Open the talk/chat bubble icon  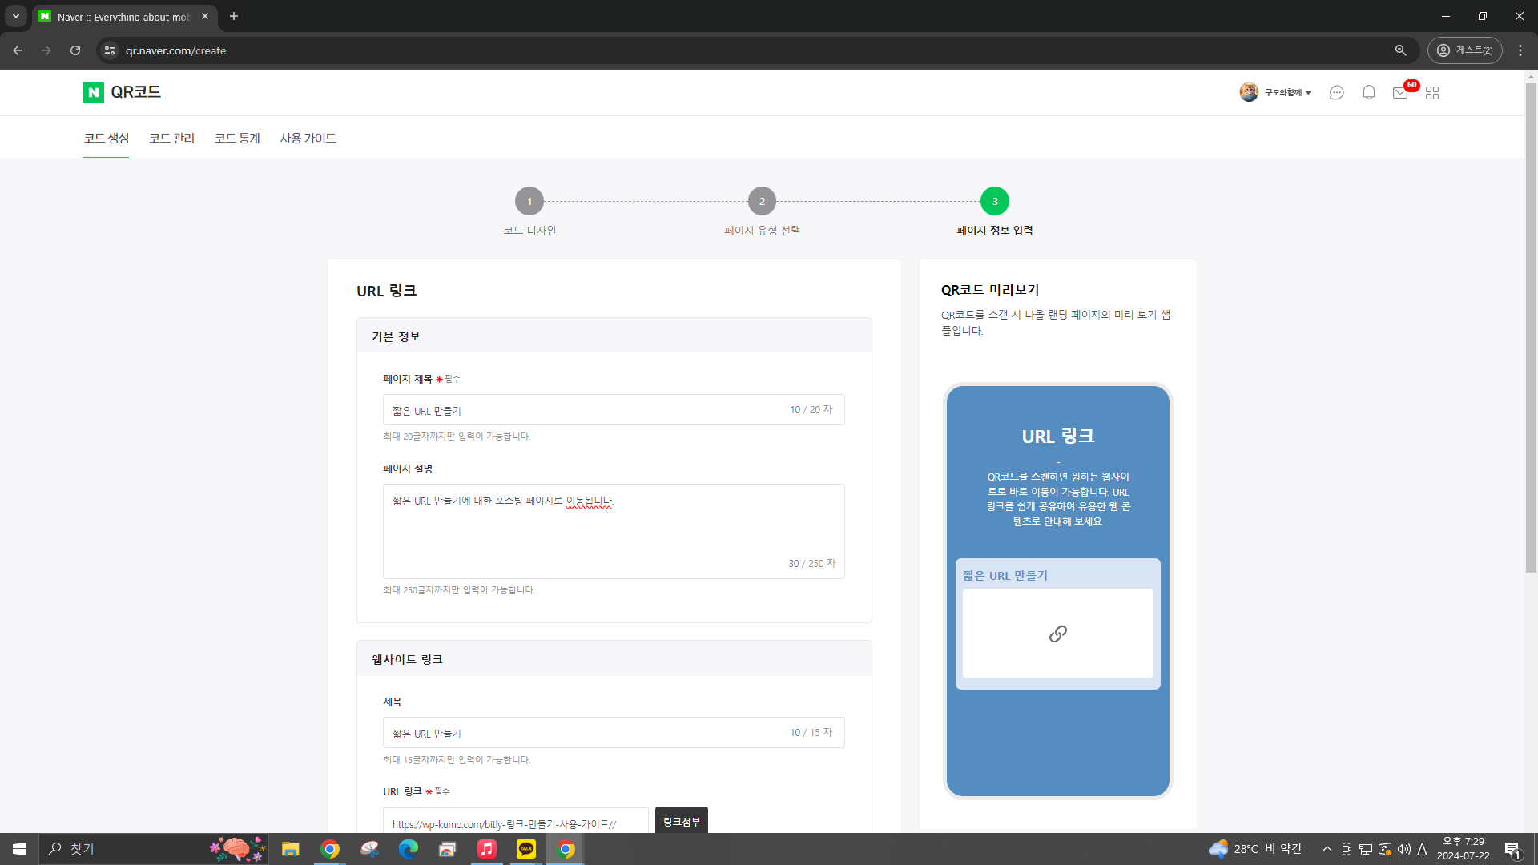(1336, 92)
